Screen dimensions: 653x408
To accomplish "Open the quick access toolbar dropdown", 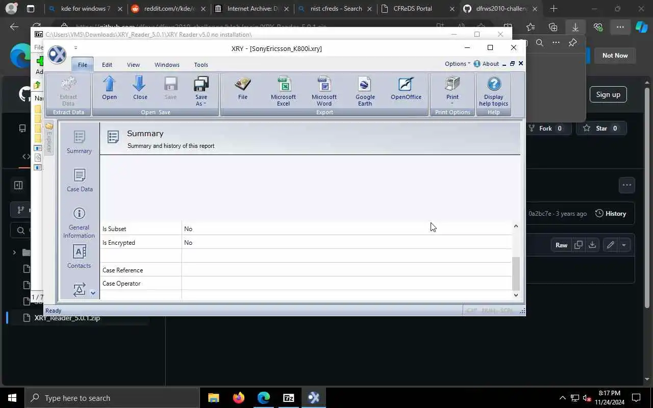I will click(x=76, y=48).
